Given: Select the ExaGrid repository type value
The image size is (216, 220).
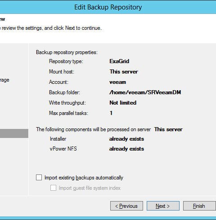Looking at the screenshot, I should (x=119, y=61).
